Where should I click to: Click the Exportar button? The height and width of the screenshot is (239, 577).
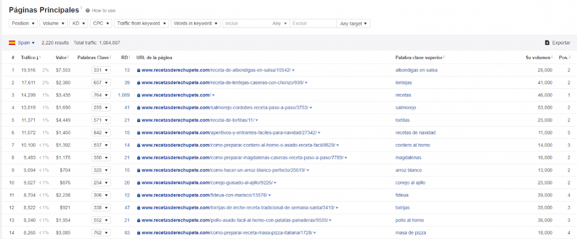pos(557,43)
